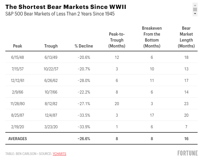The image size is (205, 160).
Task: Click the Trough column header
Action: point(51,46)
